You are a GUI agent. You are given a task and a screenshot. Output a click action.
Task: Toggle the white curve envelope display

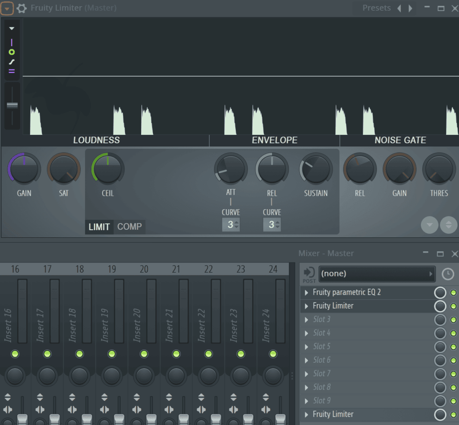(x=12, y=62)
